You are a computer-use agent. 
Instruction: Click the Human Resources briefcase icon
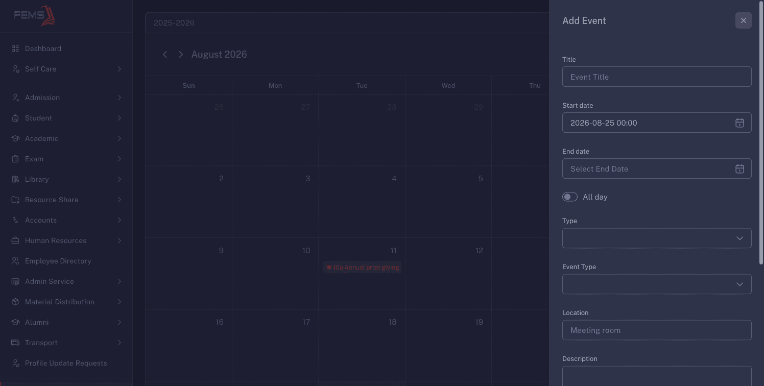click(x=15, y=240)
